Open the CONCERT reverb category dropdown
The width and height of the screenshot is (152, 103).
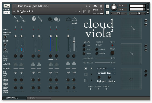pyautogui.click(x=106, y=69)
